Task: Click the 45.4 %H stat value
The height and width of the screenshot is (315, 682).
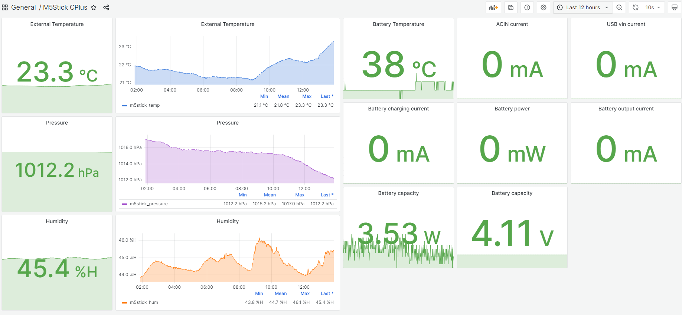Action: [57, 269]
